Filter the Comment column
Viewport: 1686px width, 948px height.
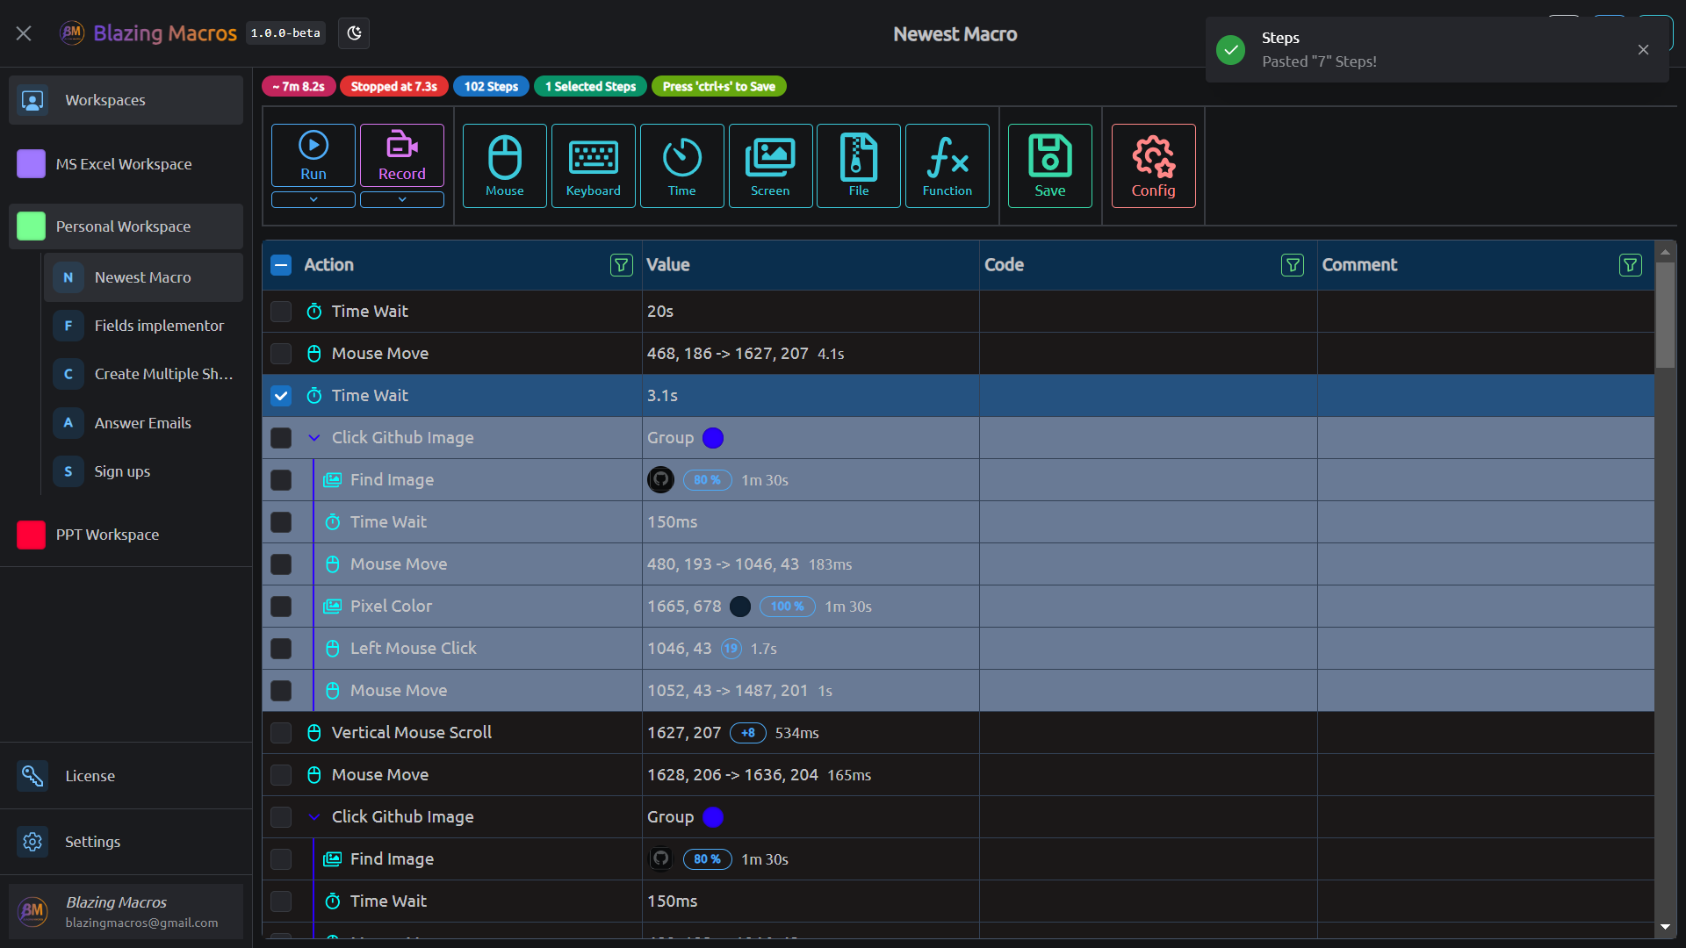(1631, 265)
